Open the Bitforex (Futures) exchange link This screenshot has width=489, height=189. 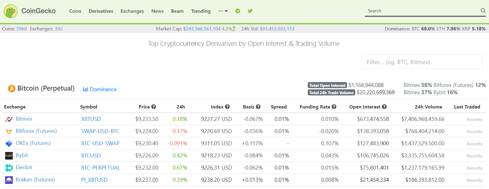click(x=36, y=131)
